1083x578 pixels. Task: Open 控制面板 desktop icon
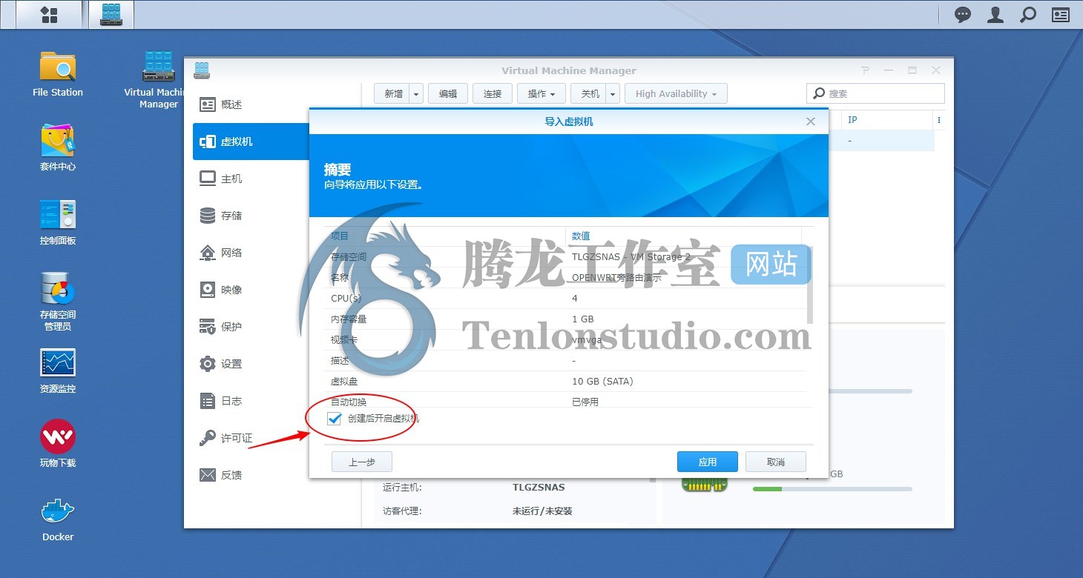58,222
